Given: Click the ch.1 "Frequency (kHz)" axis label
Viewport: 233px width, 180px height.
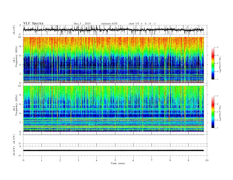Looking at the screenshot, I should point(16,56).
